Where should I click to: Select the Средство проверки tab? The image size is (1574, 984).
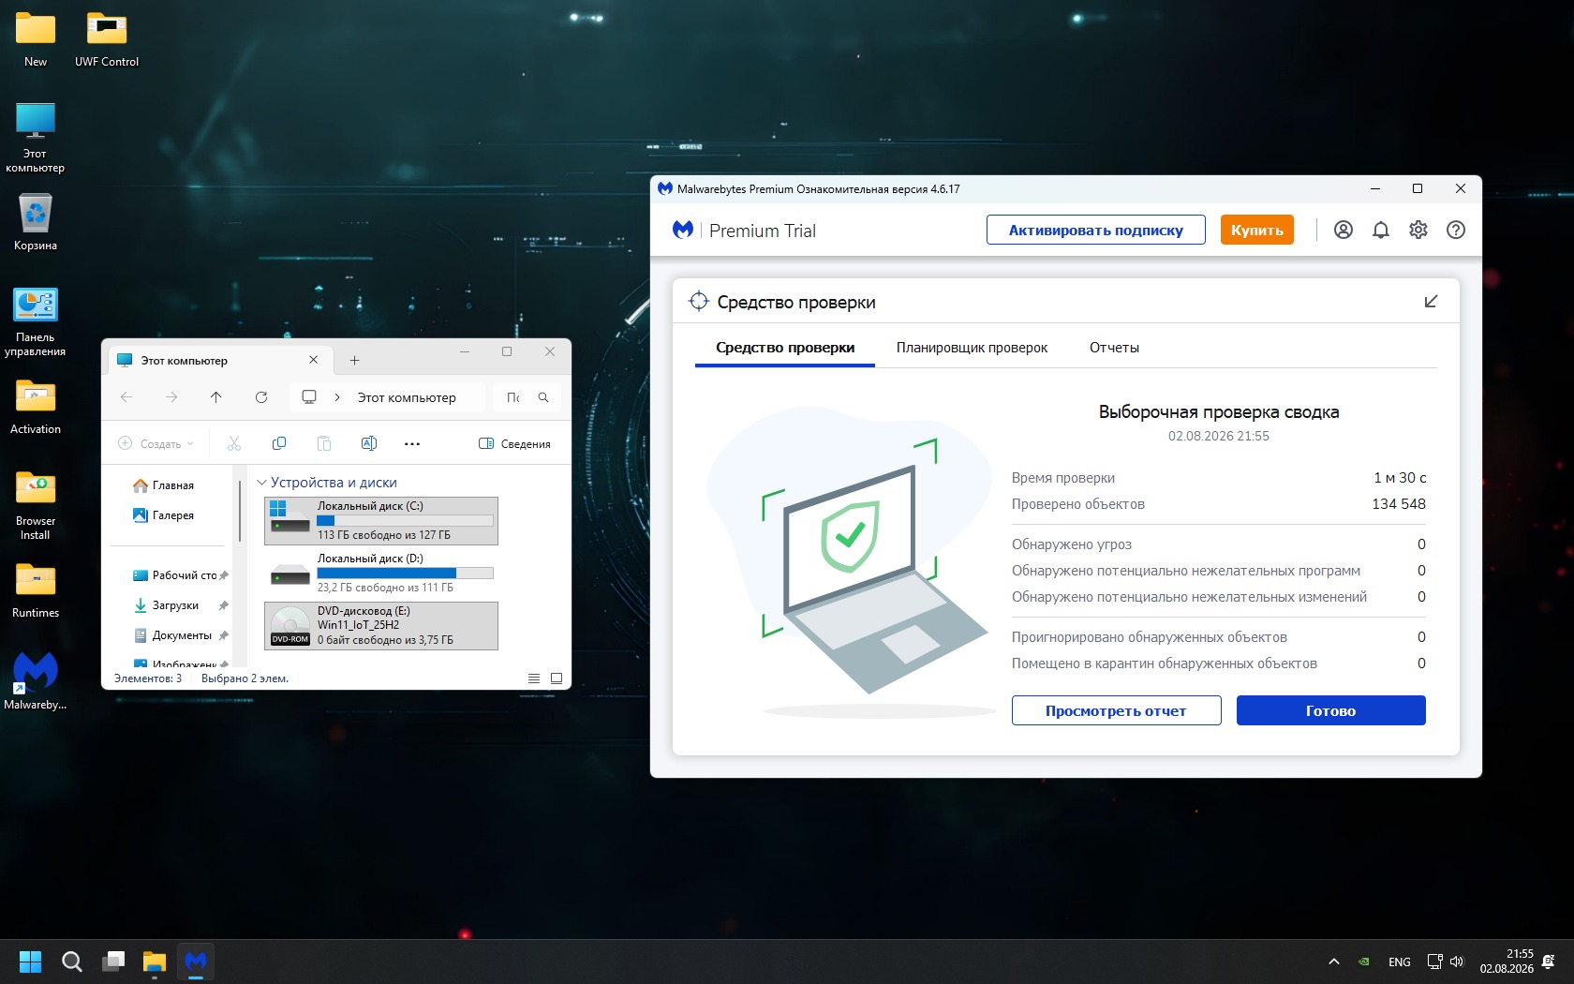(785, 348)
